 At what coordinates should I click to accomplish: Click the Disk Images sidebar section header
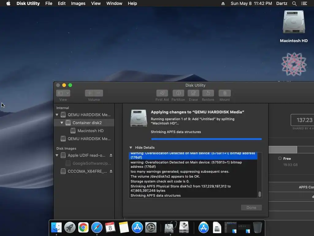(66, 148)
